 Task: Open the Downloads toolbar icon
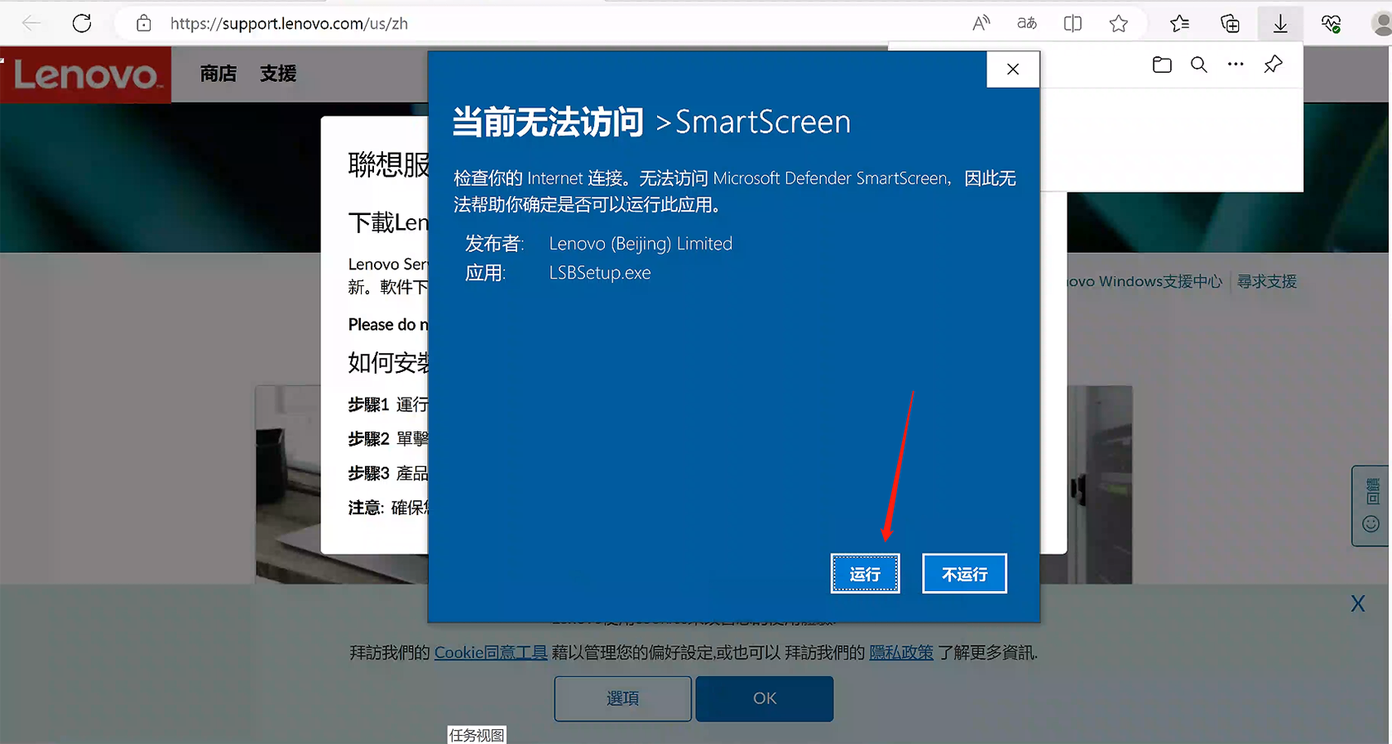click(1280, 23)
